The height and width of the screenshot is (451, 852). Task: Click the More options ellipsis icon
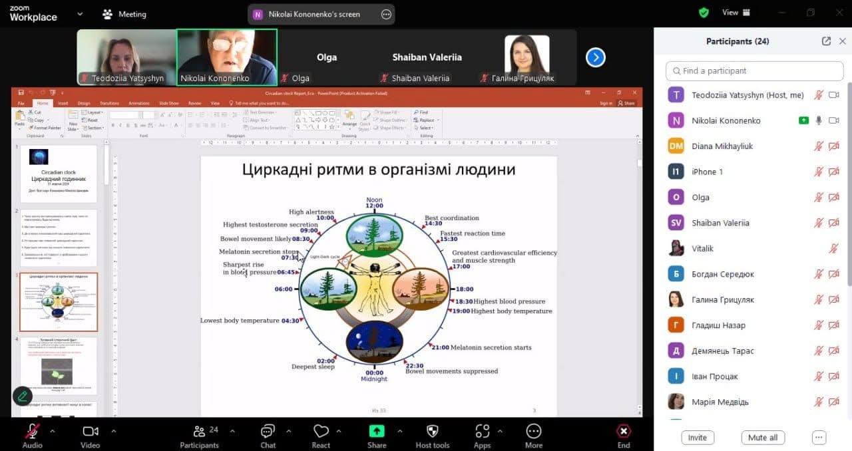coord(533,432)
